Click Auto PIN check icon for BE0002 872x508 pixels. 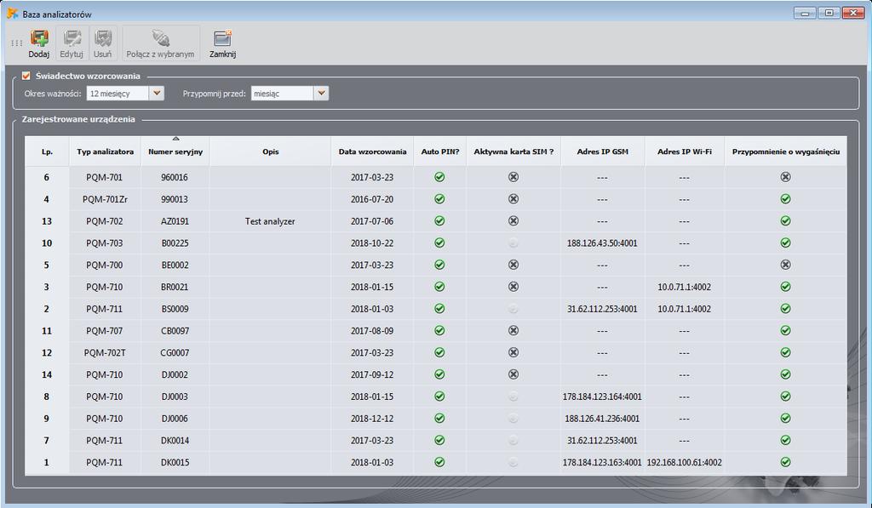click(x=439, y=265)
